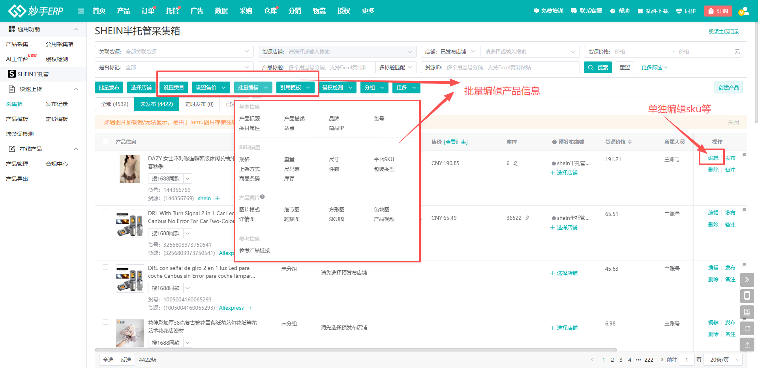Open the 分组 dropdown button

tap(374, 87)
